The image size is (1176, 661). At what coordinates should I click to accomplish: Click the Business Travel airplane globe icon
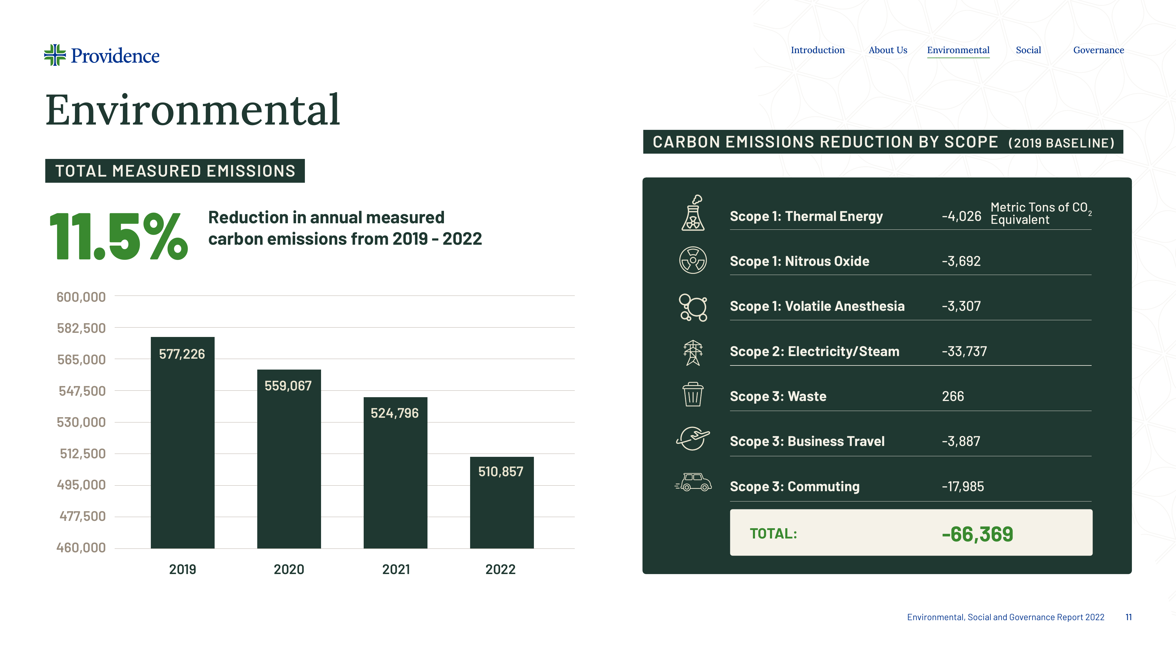pyautogui.click(x=693, y=438)
